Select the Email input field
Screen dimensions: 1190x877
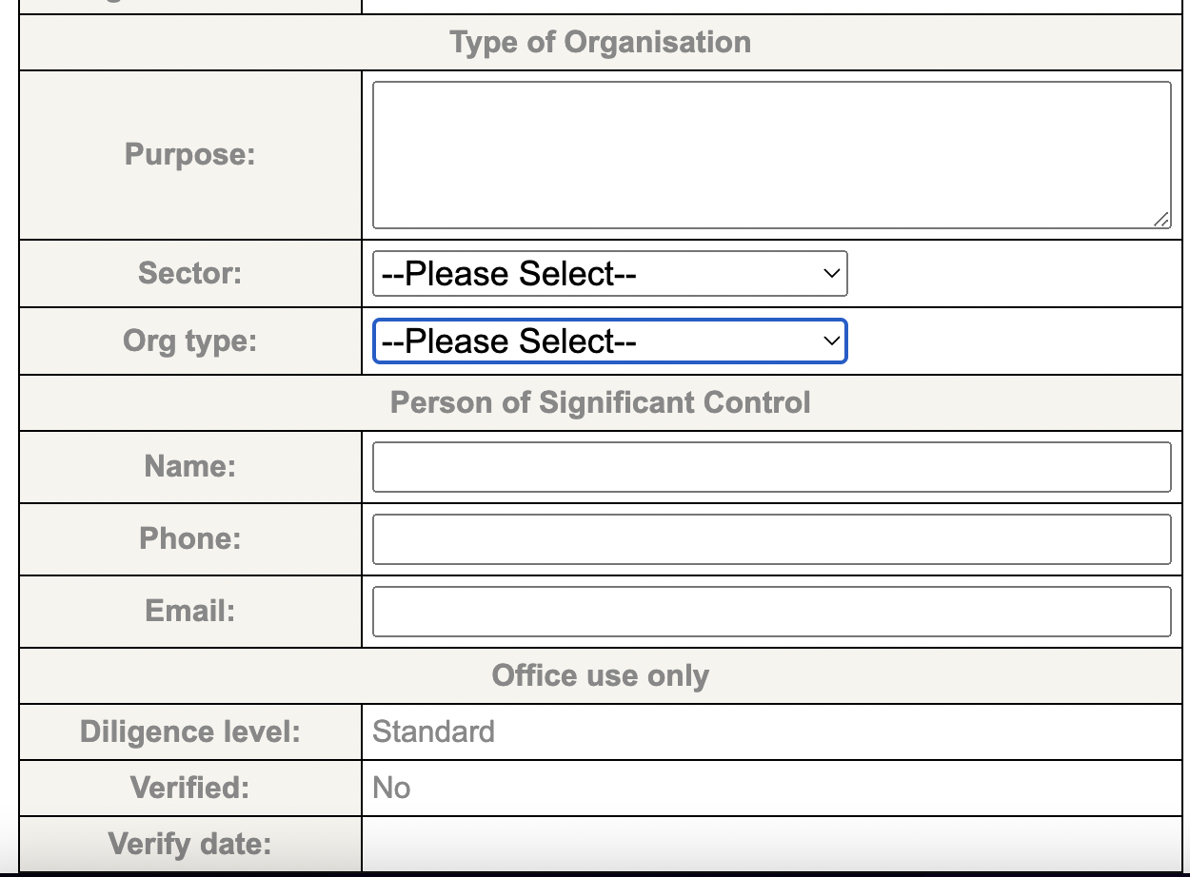tap(771, 612)
